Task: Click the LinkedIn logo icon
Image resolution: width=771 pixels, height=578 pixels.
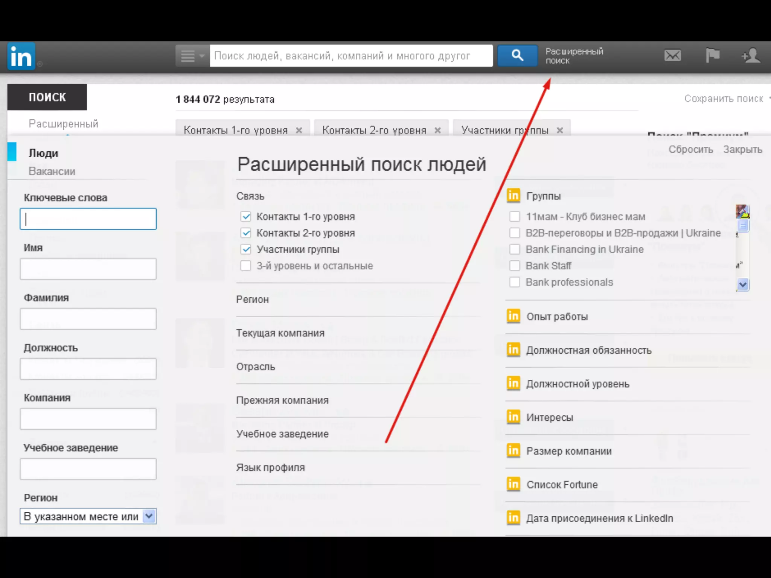Action: click(21, 56)
